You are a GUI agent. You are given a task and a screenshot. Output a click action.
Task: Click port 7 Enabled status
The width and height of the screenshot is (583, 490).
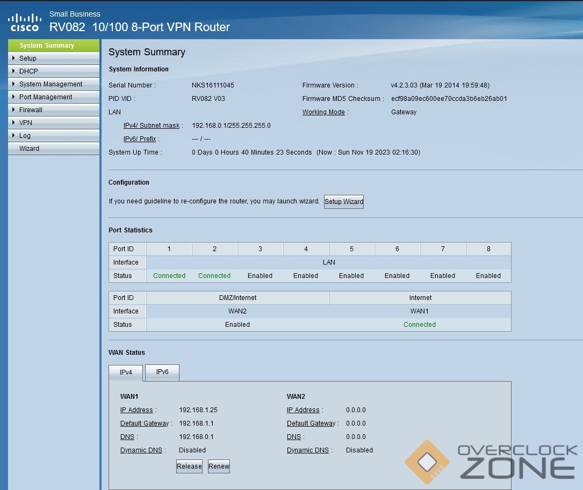coord(443,276)
